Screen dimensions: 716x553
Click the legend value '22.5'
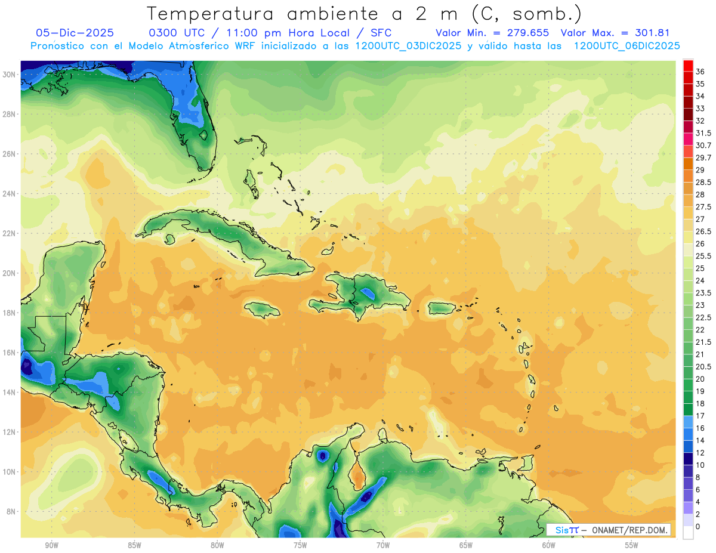tap(703, 317)
